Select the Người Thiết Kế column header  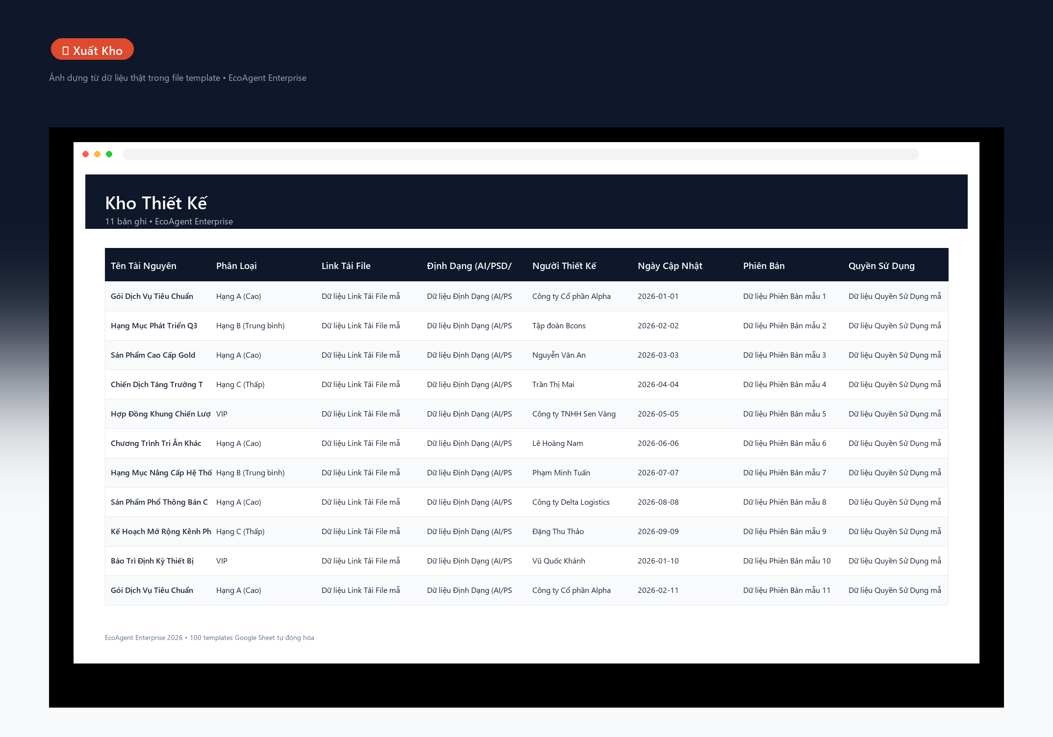564,266
